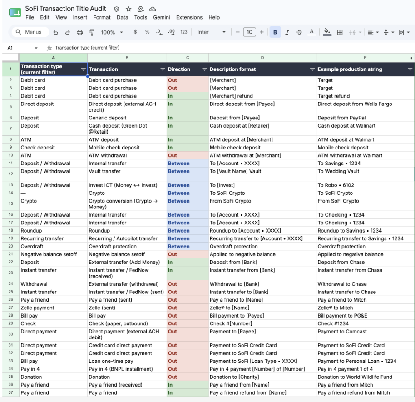
Task: Select column C header
Action: [188, 58]
